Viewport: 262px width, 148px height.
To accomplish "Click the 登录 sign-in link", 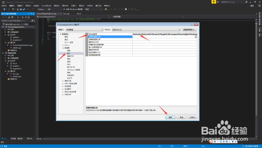I will (x=252, y=6).
